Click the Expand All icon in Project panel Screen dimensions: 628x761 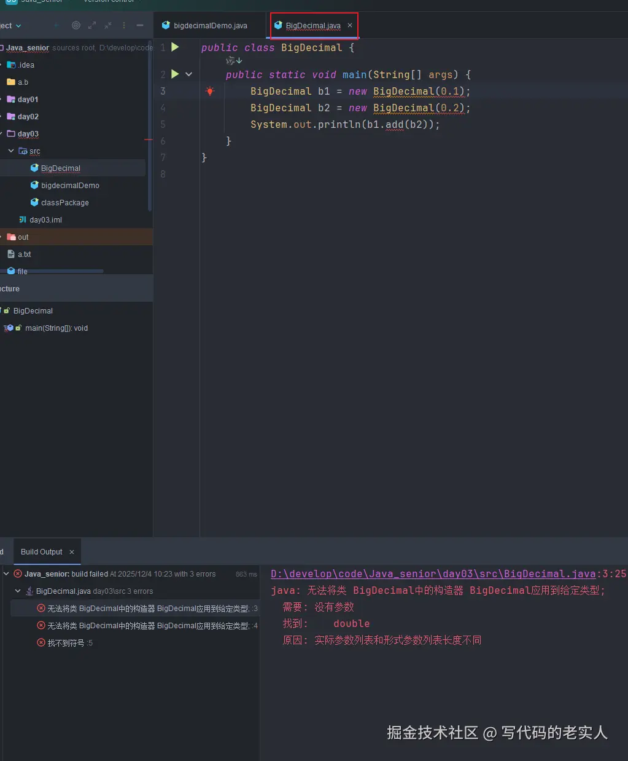click(92, 25)
